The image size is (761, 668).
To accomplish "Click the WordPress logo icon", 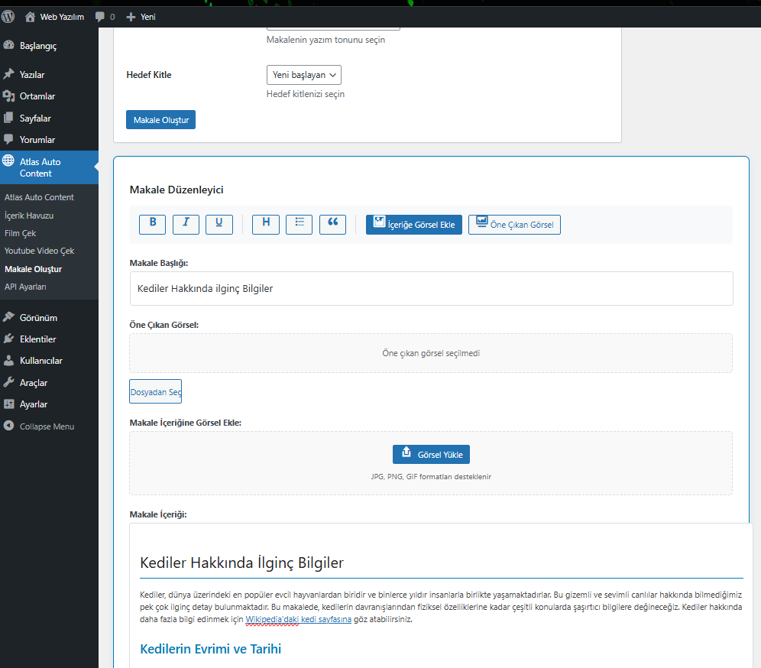I will point(8,16).
